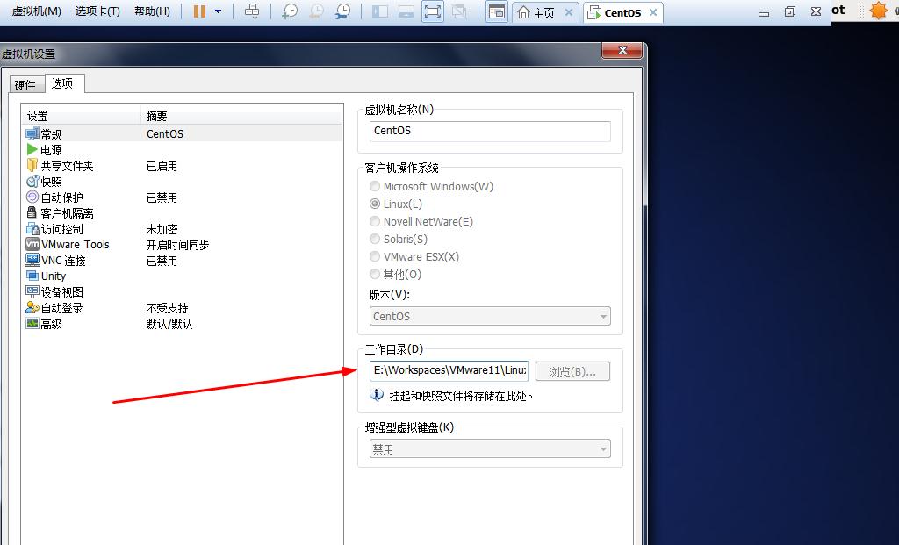Select the 电源 power settings row
Screen dimensions: 899x545
(183, 149)
